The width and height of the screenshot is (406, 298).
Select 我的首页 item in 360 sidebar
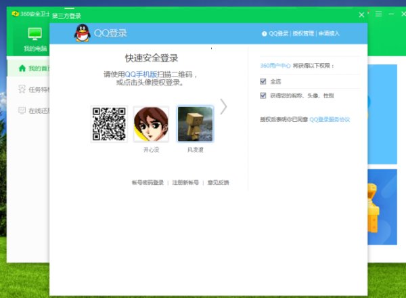pos(28,68)
